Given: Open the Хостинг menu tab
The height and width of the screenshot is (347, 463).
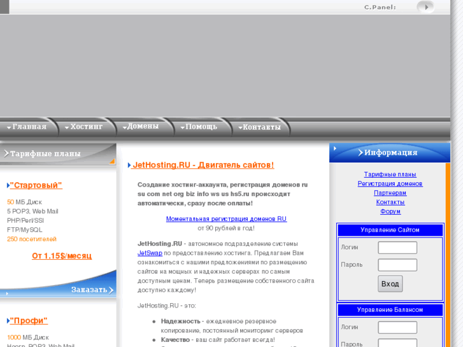Looking at the screenshot, I should (84, 127).
